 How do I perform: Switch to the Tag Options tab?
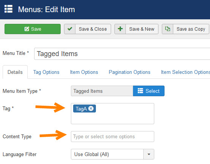tap(46, 72)
